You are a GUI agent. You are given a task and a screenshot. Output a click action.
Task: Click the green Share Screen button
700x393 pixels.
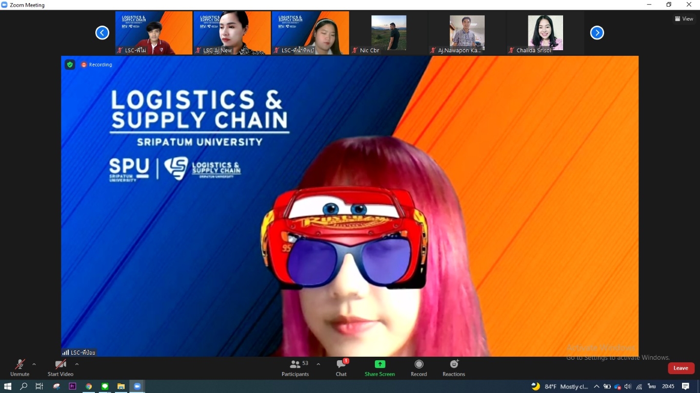coord(379,368)
